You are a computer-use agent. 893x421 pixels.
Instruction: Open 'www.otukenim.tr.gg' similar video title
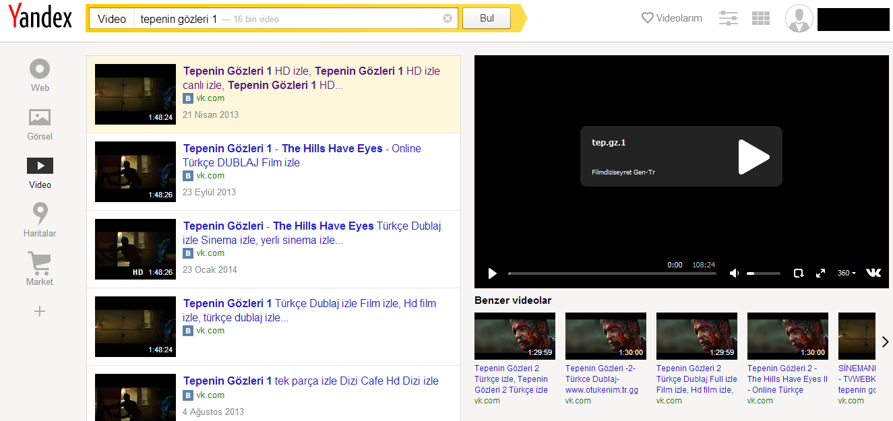[x=602, y=379]
